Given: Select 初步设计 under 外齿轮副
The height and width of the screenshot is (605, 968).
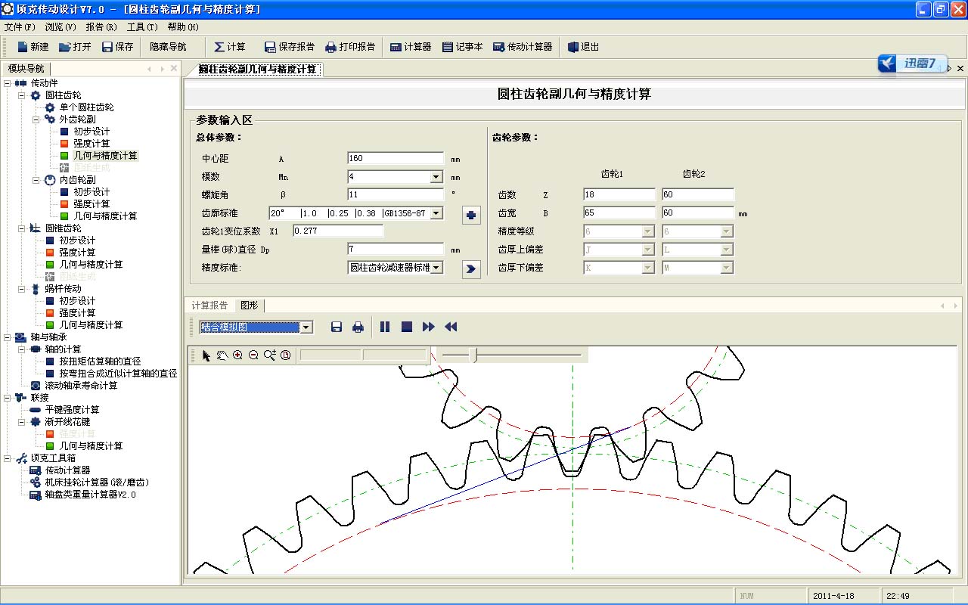Looking at the screenshot, I should coord(92,132).
